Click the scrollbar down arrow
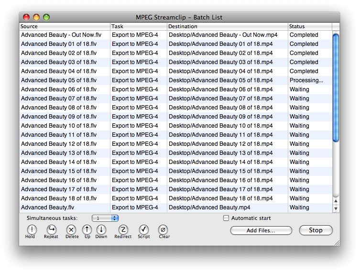359x272 pixels. coord(336,208)
